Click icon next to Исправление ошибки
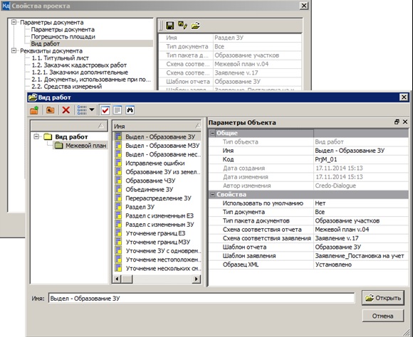Viewport: 413px width, 337px height. click(x=118, y=163)
